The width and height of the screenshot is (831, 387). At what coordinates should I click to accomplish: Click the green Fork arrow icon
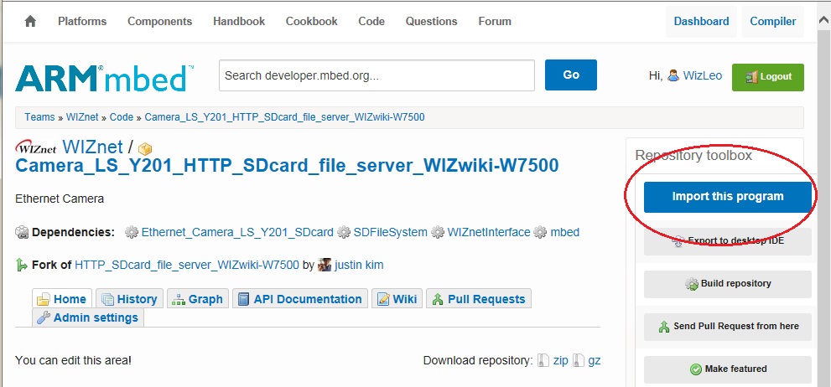click(22, 265)
